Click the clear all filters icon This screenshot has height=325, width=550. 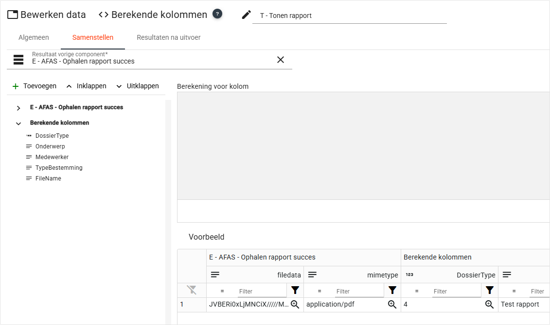pyautogui.click(x=192, y=290)
